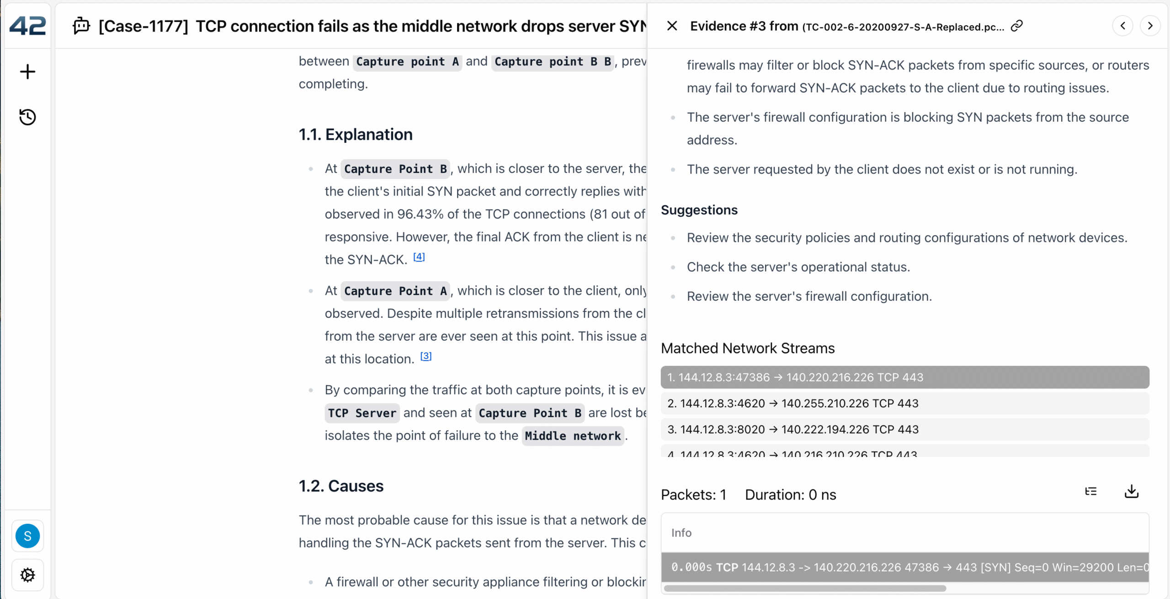Screen dimensions: 1170x599
Task: Open the settings gear icon
Action: pyautogui.click(x=27, y=575)
